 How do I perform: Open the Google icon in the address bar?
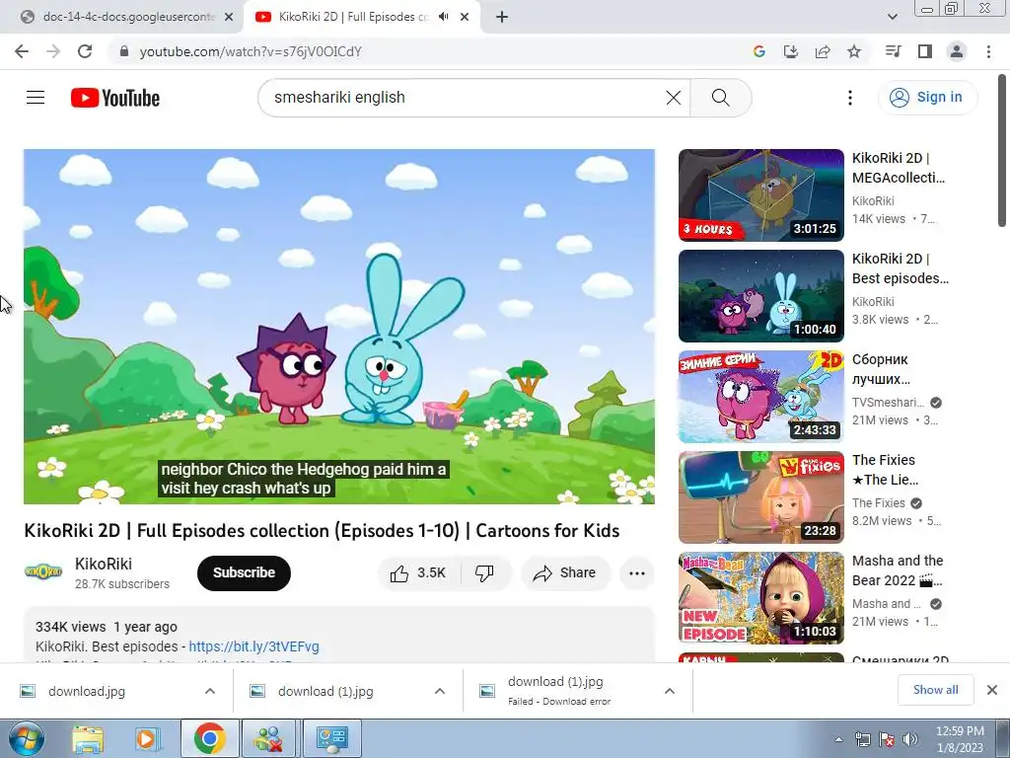(x=758, y=51)
